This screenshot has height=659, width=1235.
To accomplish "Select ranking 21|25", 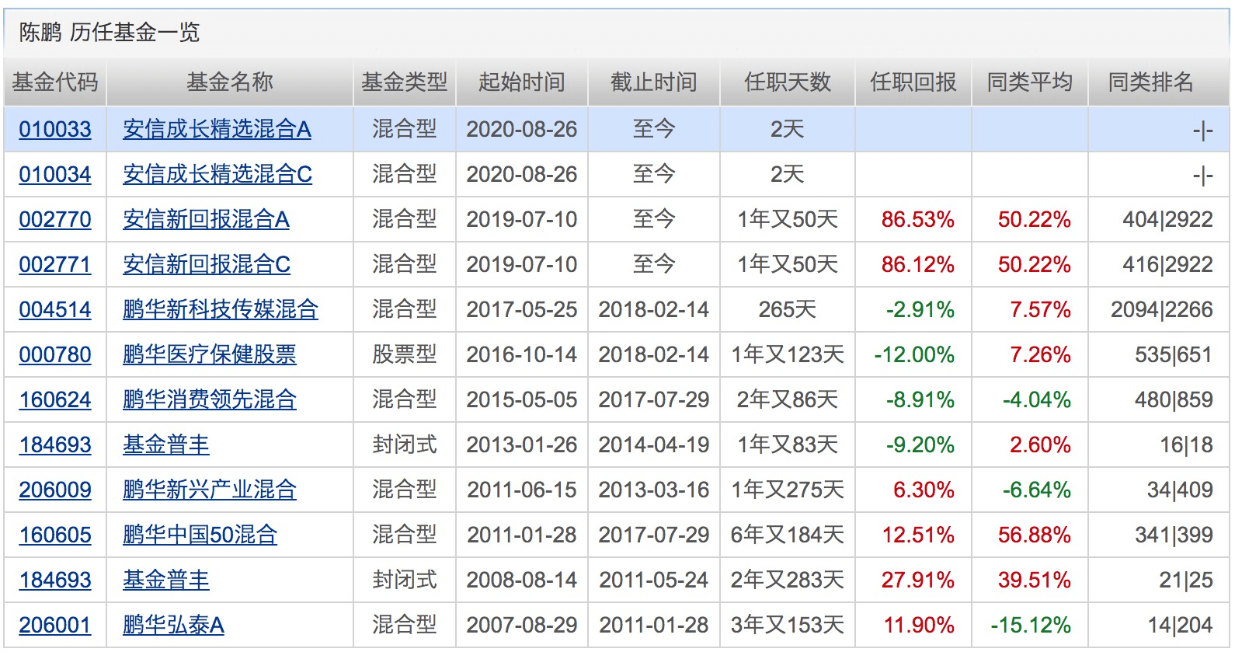I will click(x=1186, y=580).
